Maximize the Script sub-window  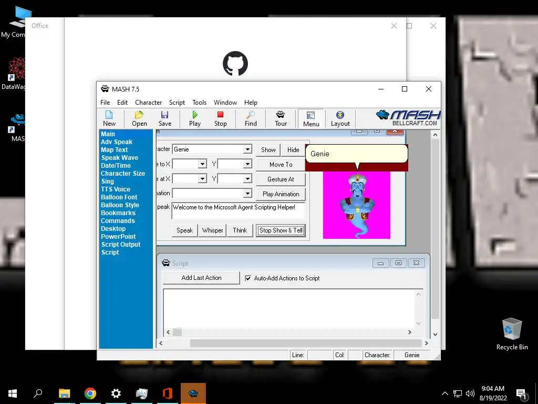tap(398, 263)
